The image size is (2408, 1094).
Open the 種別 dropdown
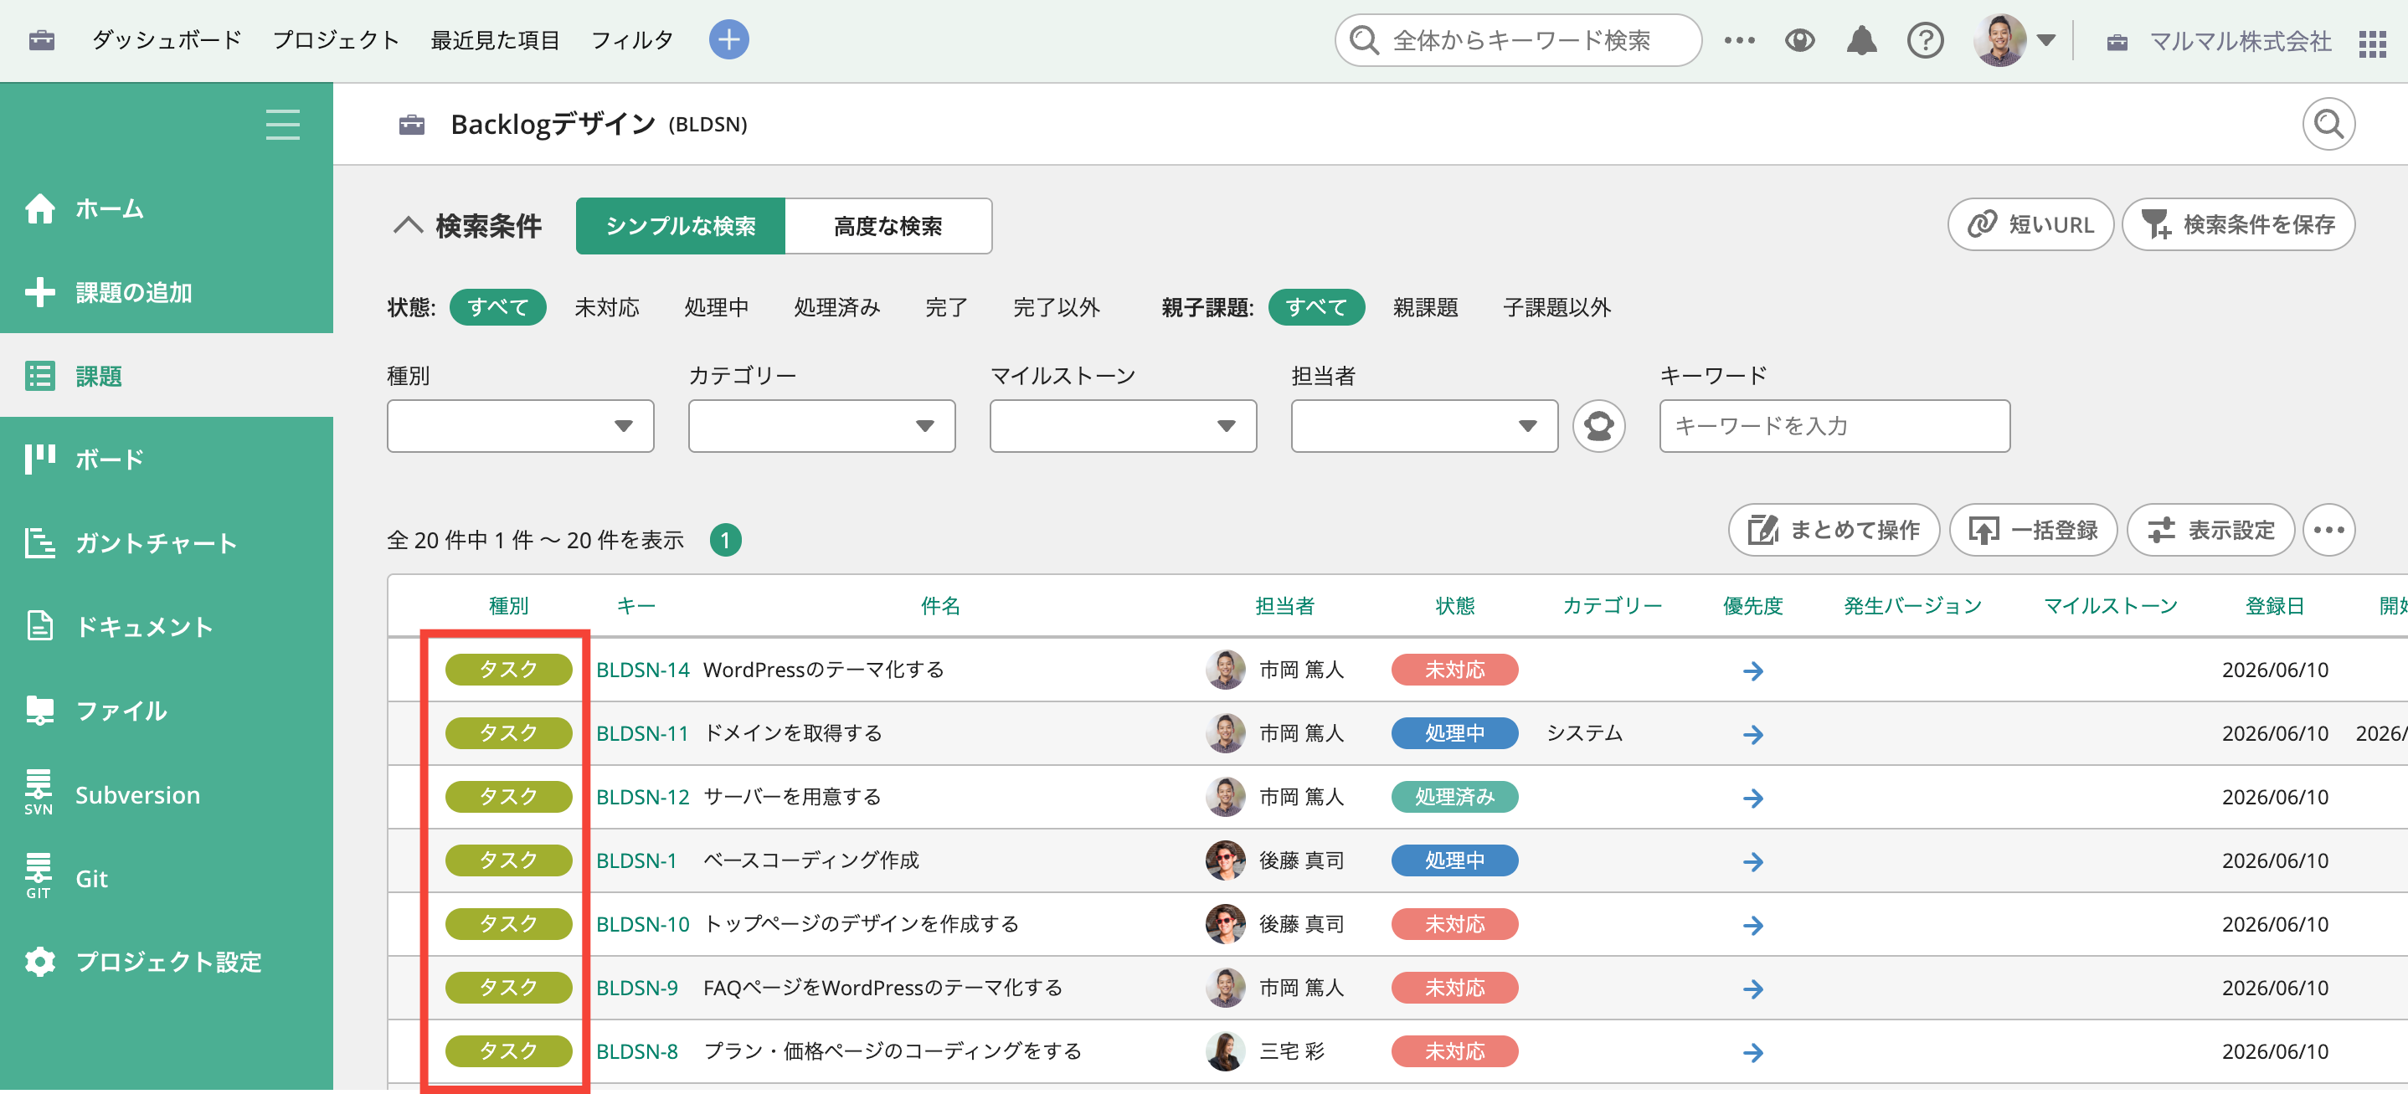point(521,426)
